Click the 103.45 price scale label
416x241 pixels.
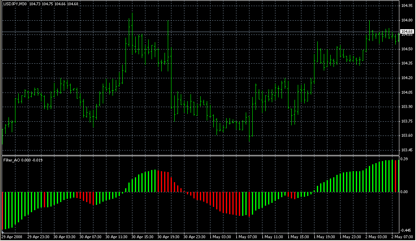tap(407, 150)
